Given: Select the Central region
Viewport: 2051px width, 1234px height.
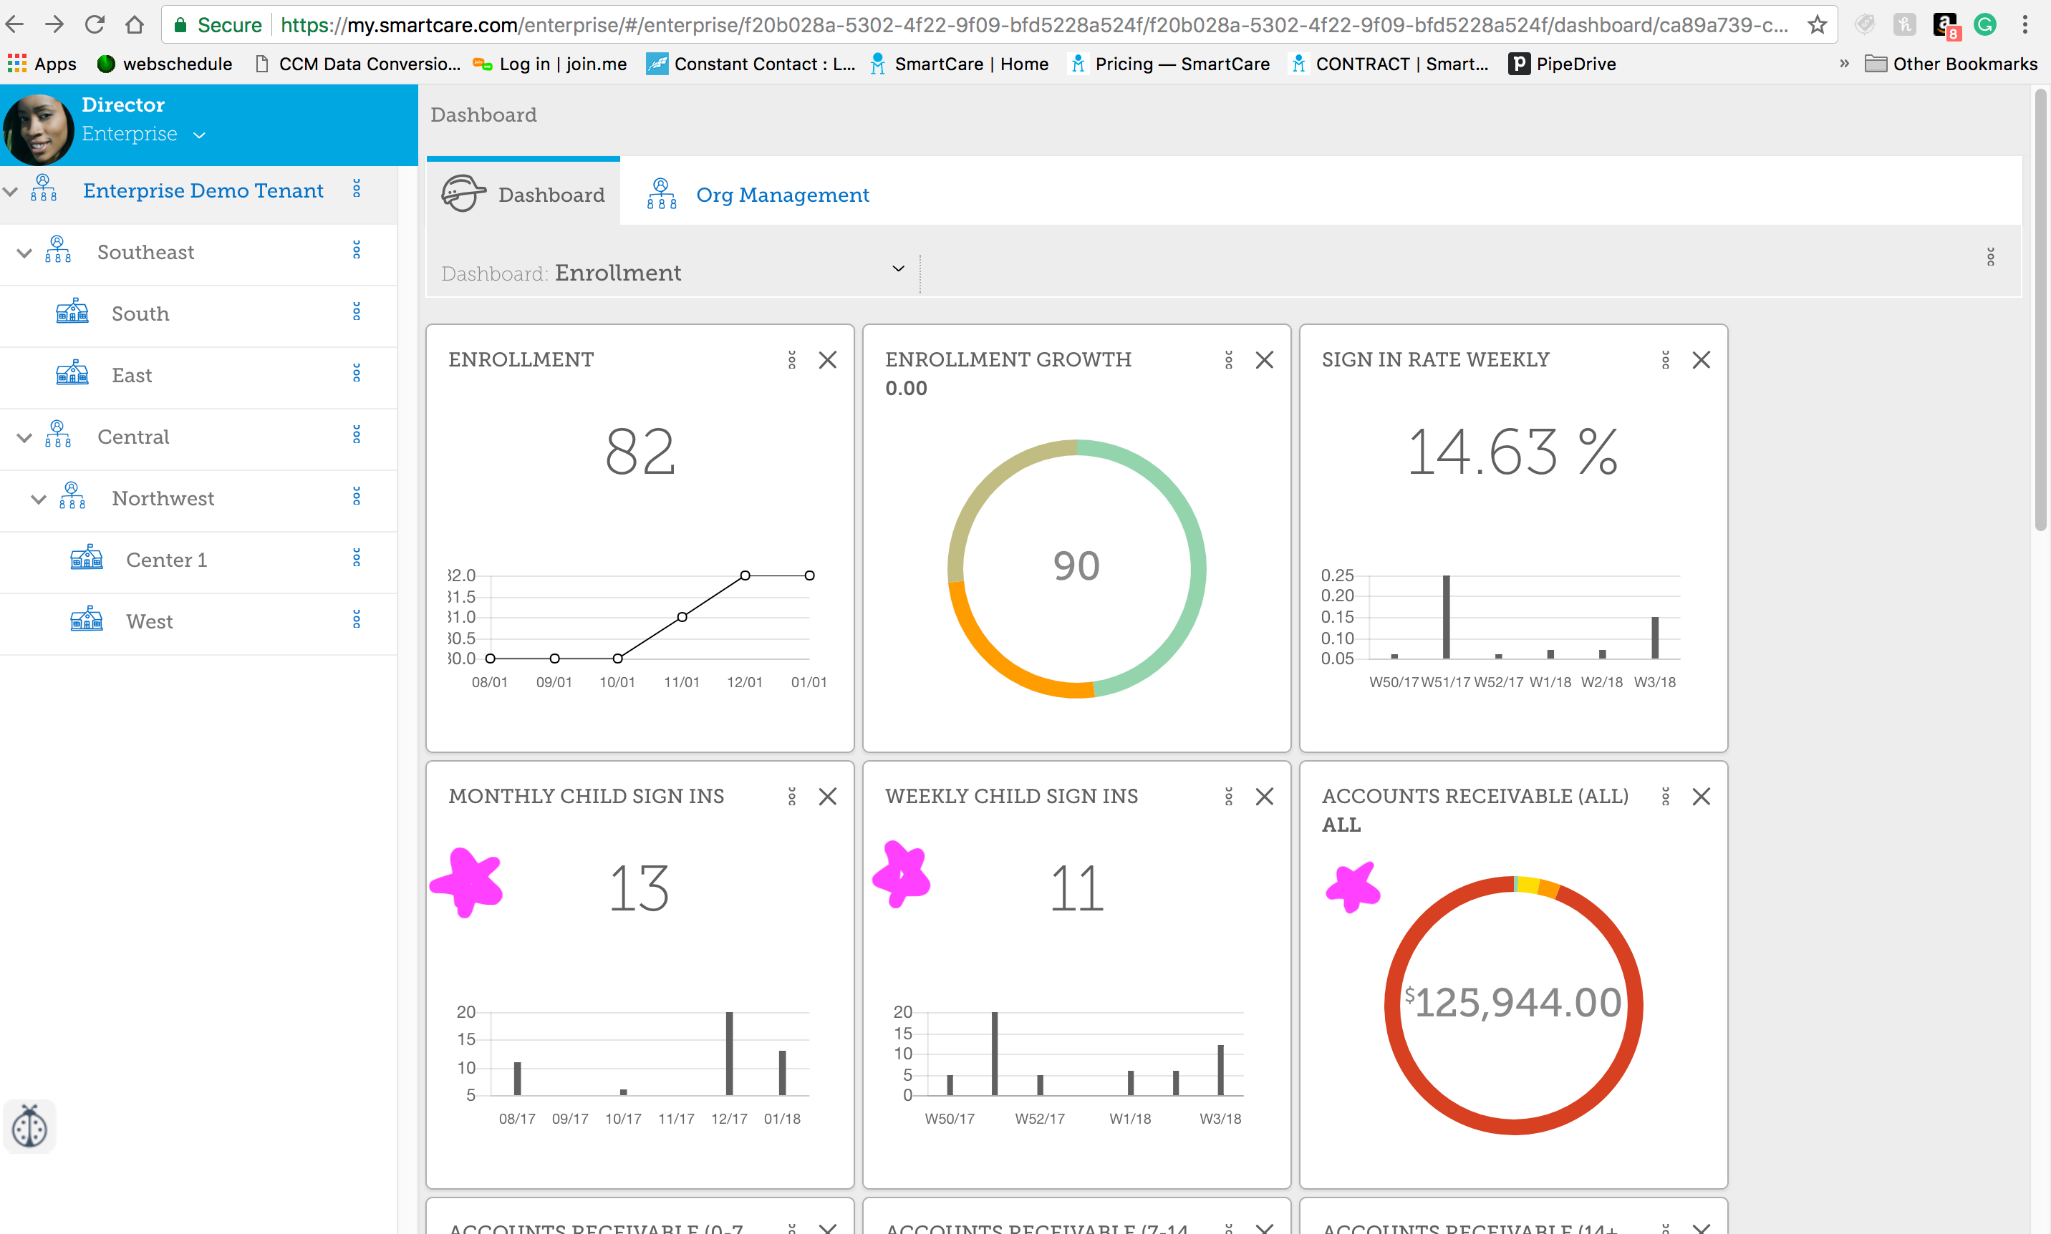Looking at the screenshot, I should [133, 437].
